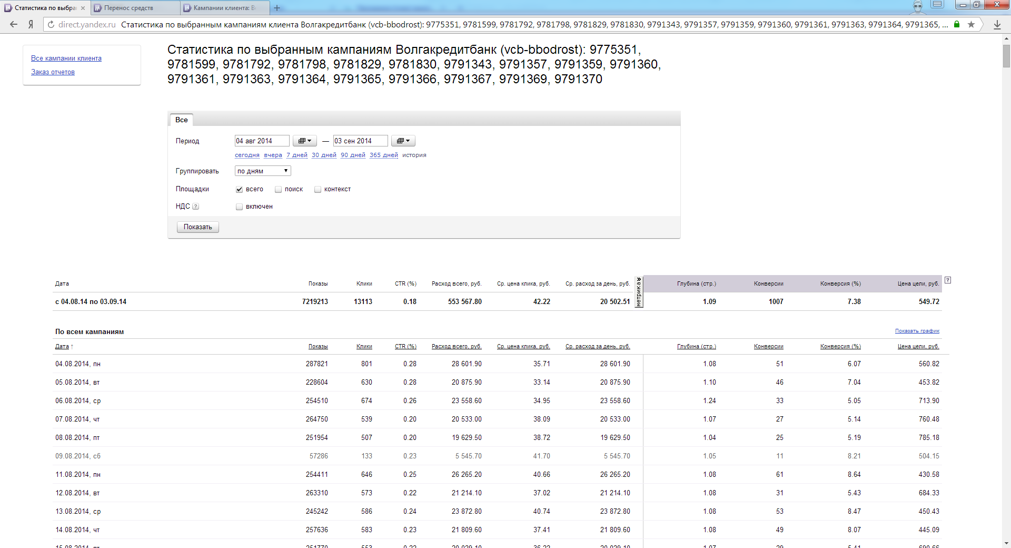Image resolution: width=1011 pixels, height=548 pixels.
Task: Click the 'история' period option
Action: pos(414,155)
